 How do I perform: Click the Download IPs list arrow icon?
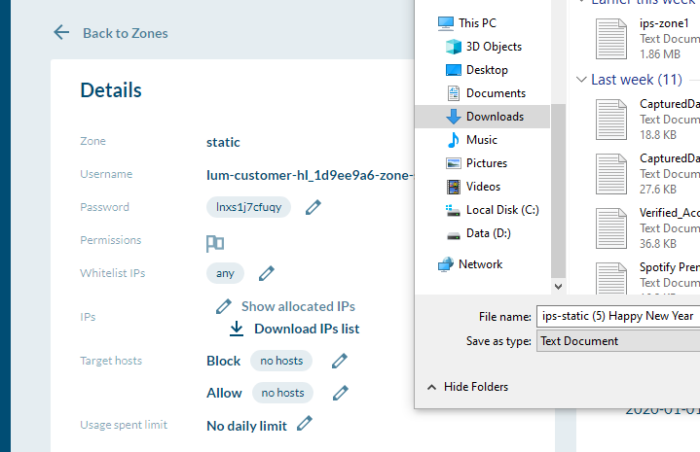(x=237, y=329)
